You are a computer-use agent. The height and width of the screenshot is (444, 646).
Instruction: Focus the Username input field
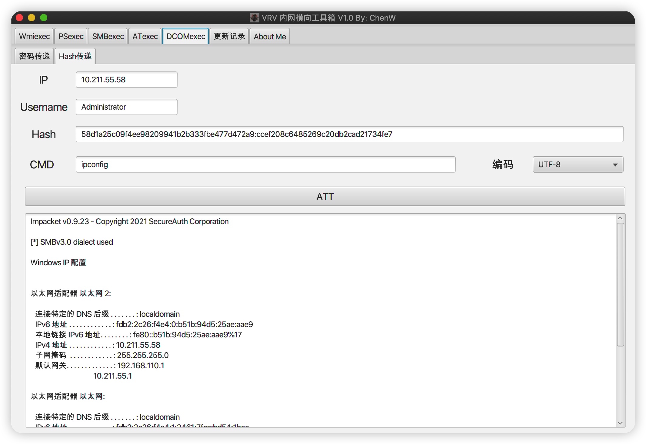[126, 107]
